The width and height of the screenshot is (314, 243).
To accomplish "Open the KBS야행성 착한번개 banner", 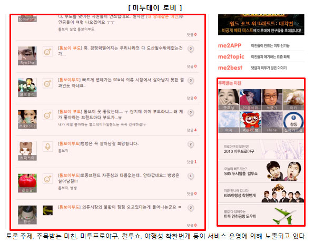I will point(261,193).
